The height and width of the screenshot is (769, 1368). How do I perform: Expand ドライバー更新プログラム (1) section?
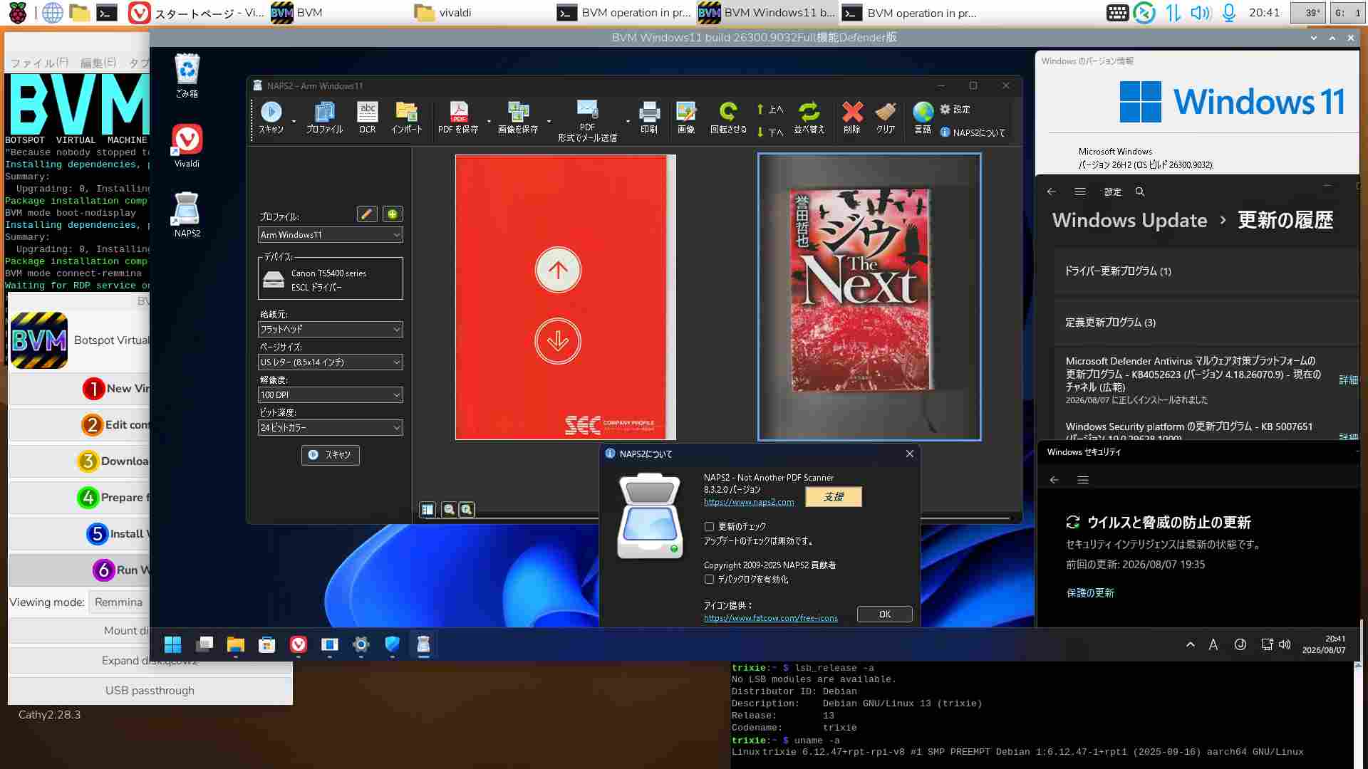pos(1206,271)
